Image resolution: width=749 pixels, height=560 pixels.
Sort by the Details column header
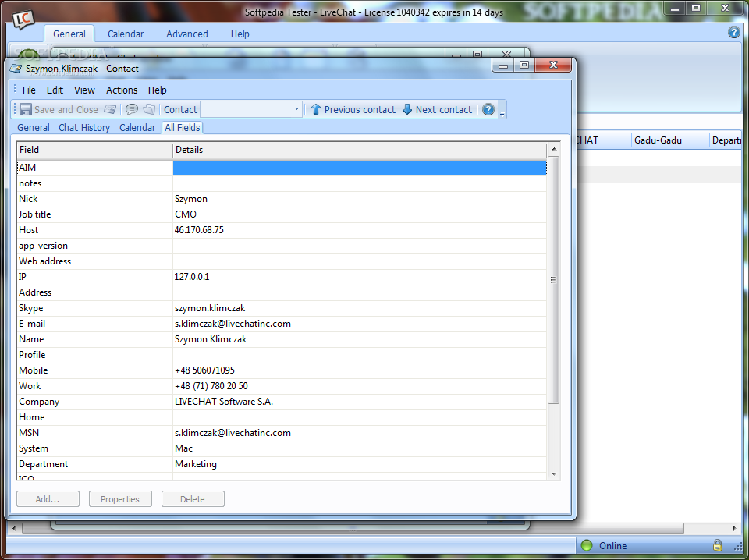coord(360,150)
